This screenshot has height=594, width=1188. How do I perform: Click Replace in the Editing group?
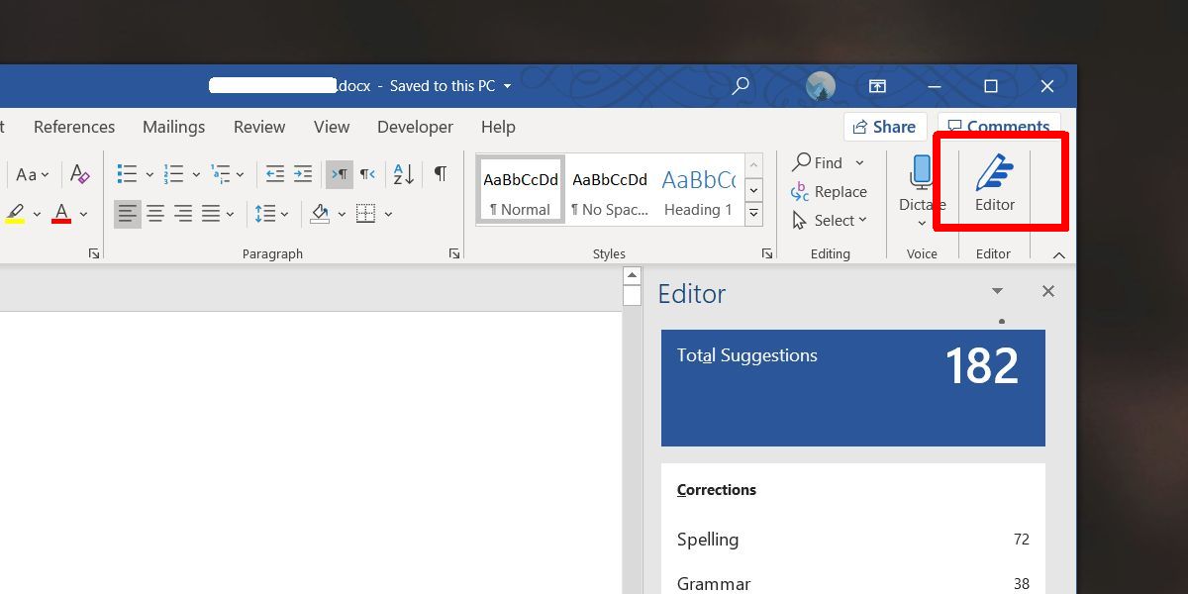tap(830, 191)
